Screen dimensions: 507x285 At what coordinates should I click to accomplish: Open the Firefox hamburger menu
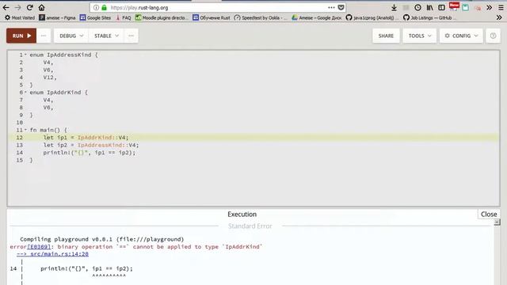(x=501, y=7)
